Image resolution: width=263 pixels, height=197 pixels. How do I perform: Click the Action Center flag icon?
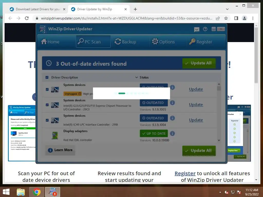coord(239,192)
